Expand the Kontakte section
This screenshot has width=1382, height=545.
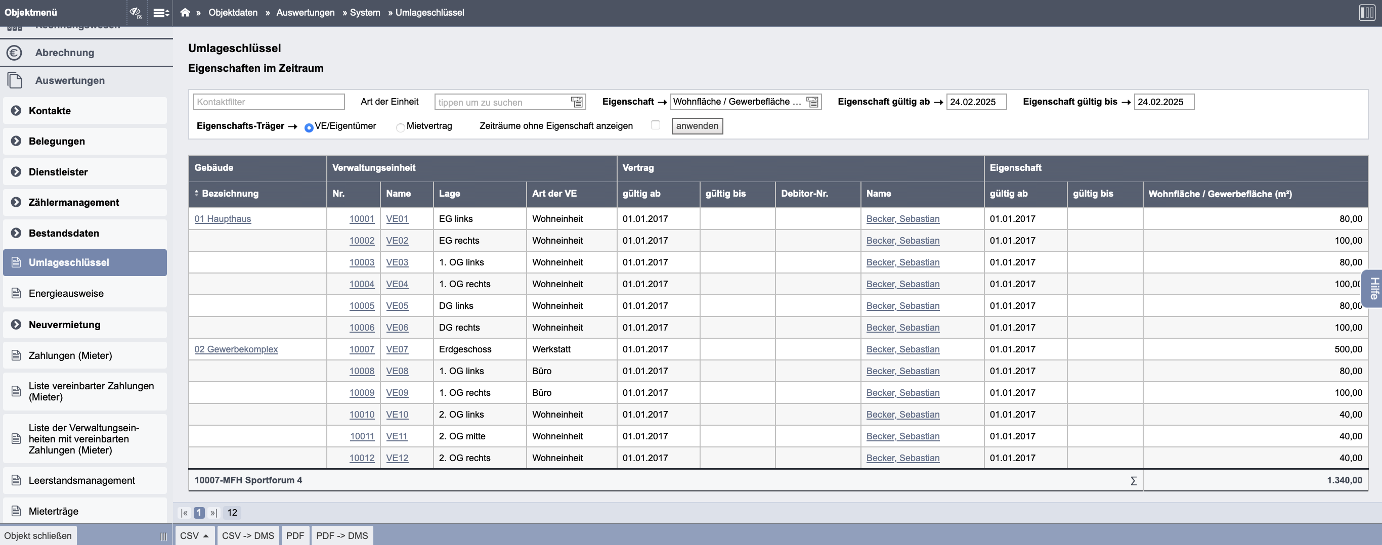16,111
